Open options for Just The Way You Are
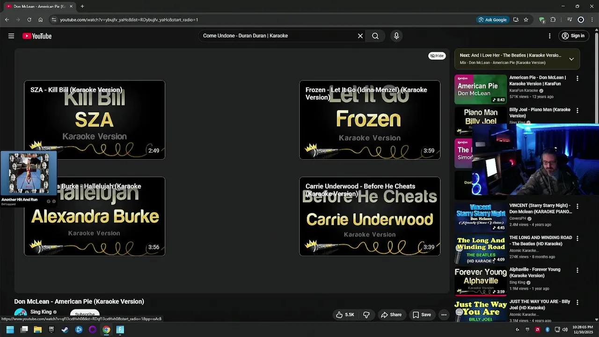 pos(577,302)
